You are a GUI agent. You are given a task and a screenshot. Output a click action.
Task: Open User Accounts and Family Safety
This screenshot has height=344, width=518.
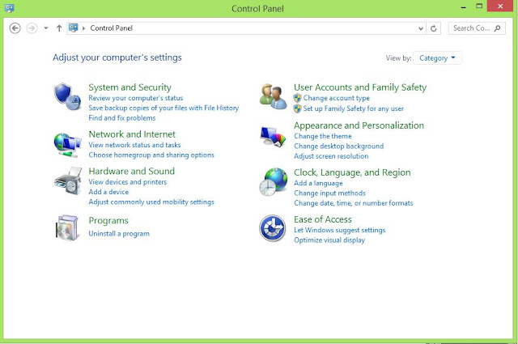coord(360,87)
